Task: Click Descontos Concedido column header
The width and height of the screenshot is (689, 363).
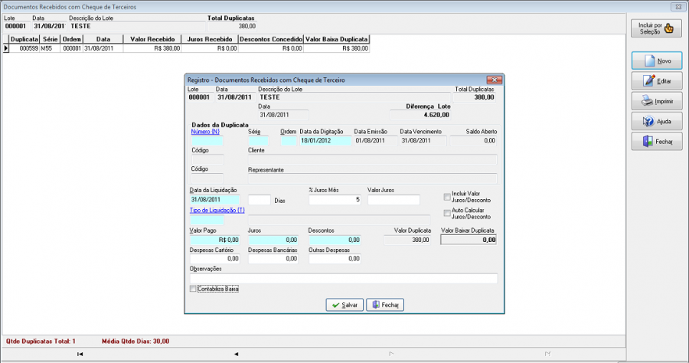Action: [x=271, y=39]
